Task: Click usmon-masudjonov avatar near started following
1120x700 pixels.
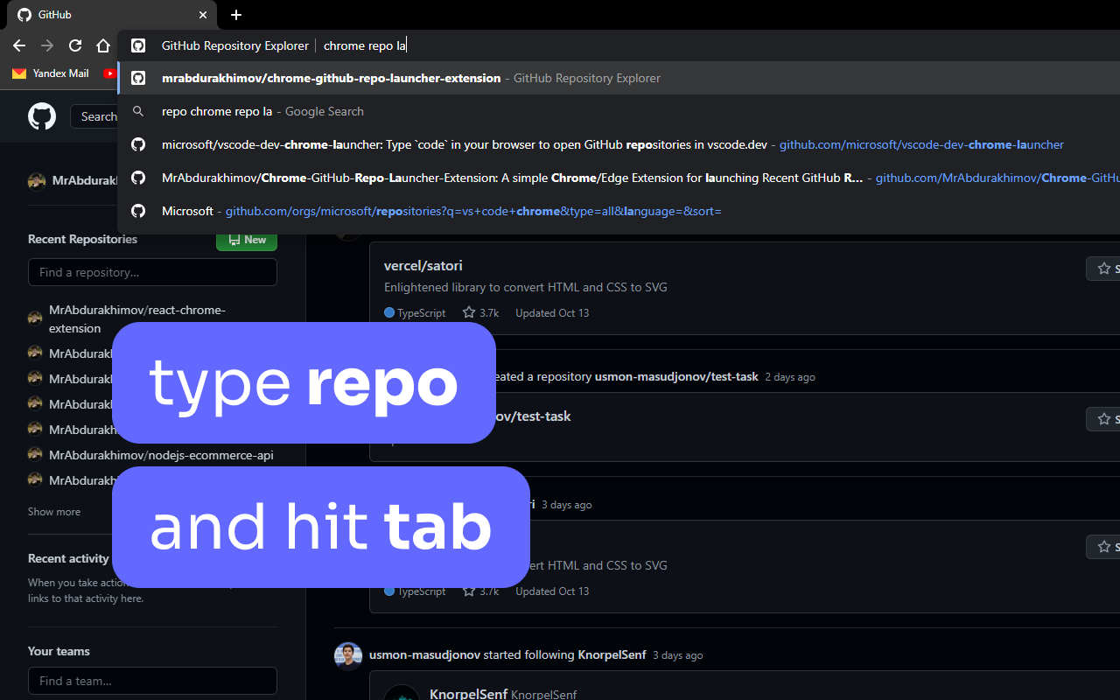Action: (x=348, y=655)
